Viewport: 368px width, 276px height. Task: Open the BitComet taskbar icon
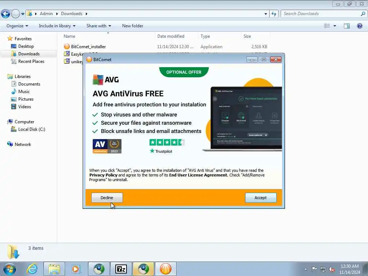pyautogui.click(x=165, y=269)
